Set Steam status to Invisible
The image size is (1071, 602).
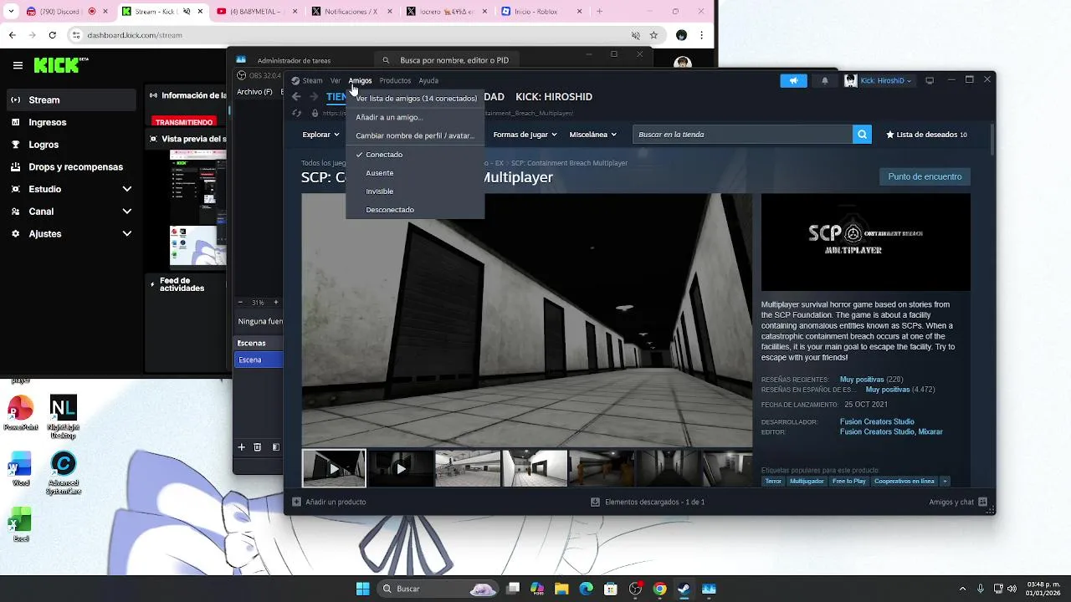(415, 191)
